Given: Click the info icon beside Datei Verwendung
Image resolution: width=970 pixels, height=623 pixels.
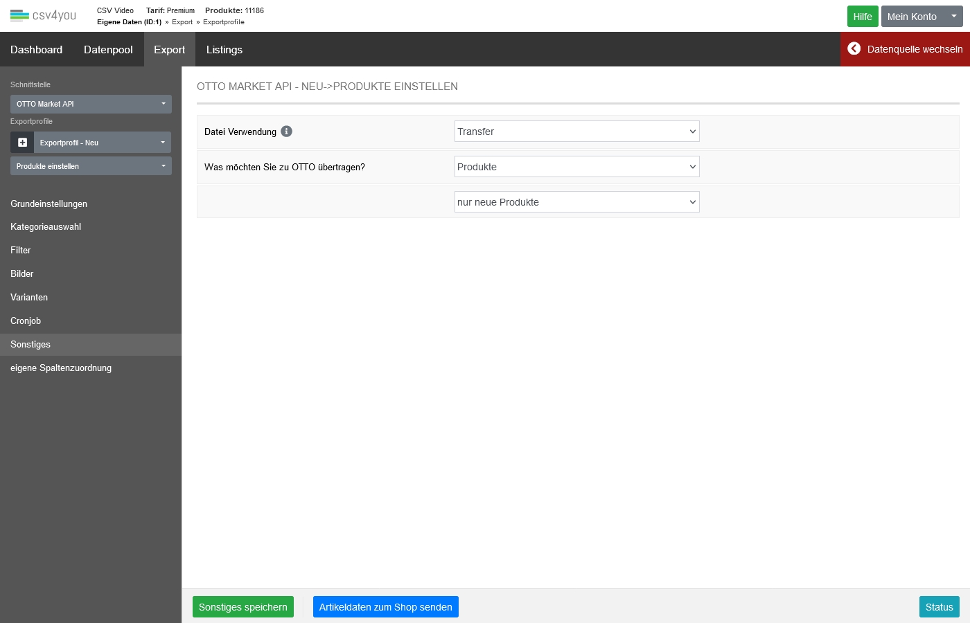Looking at the screenshot, I should [x=286, y=132].
